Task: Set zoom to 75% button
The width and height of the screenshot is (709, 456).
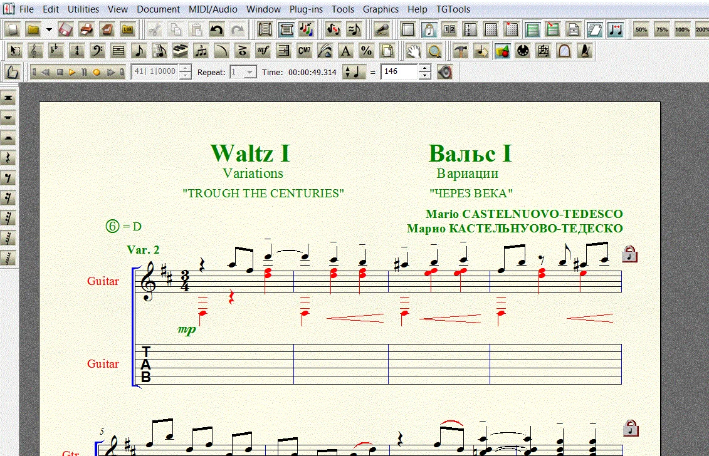Action: pos(661,29)
